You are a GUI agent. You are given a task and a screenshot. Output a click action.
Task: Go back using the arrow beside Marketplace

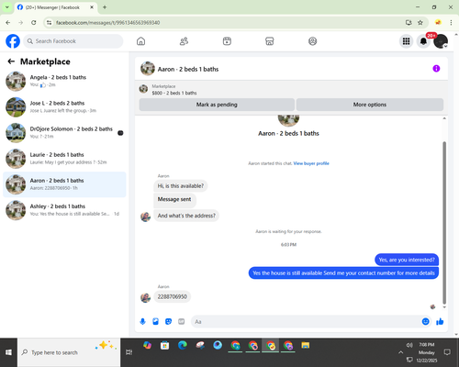tap(11, 61)
